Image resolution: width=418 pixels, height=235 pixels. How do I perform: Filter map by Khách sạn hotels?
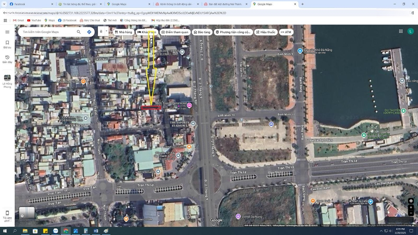point(147,32)
